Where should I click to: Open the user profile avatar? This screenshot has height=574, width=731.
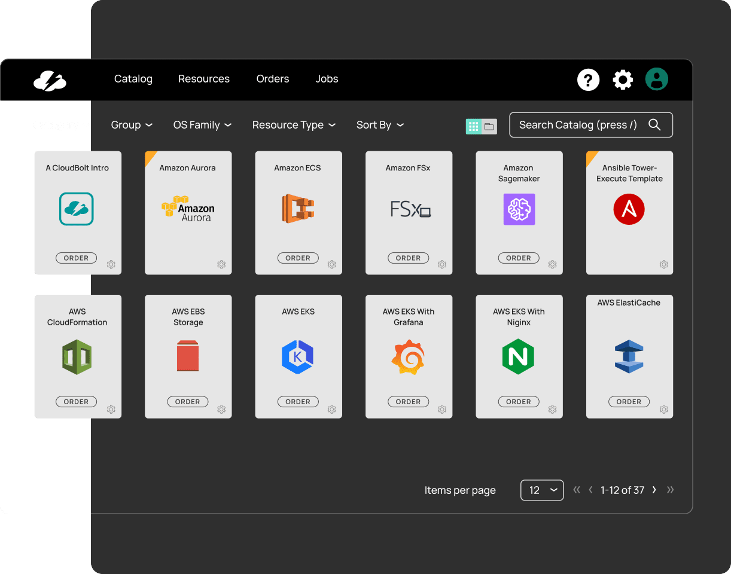(656, 79)
